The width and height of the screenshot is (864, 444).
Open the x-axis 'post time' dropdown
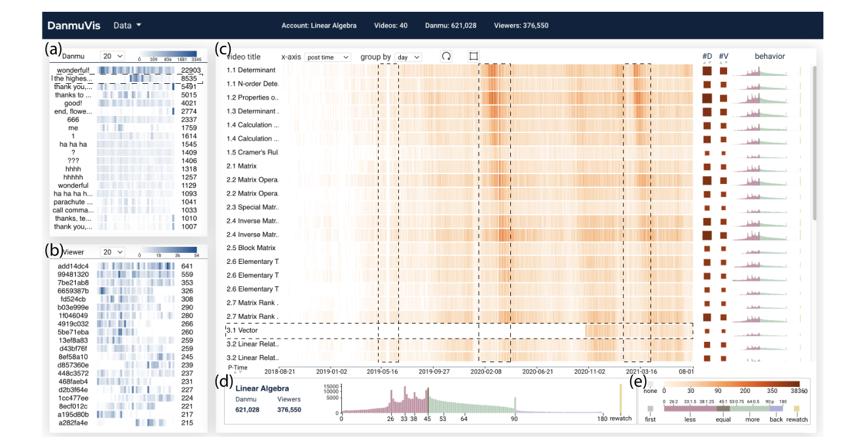point(328,58)
